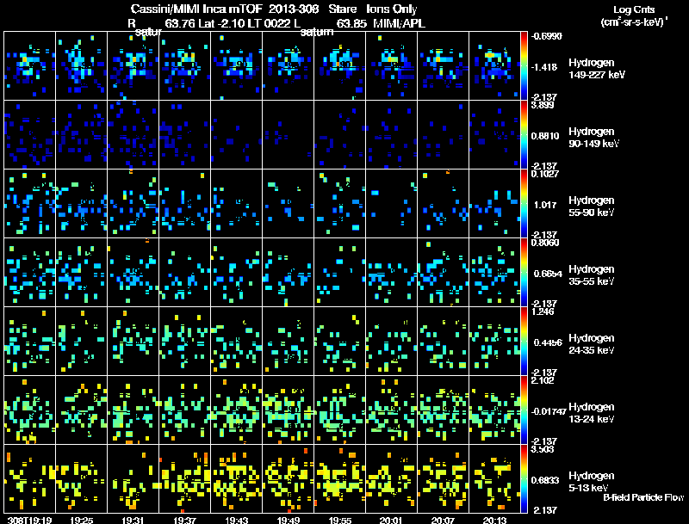Click the 'Log Cnts' colorbar title
Screen dimensions: 689x524
coord(634,9)
